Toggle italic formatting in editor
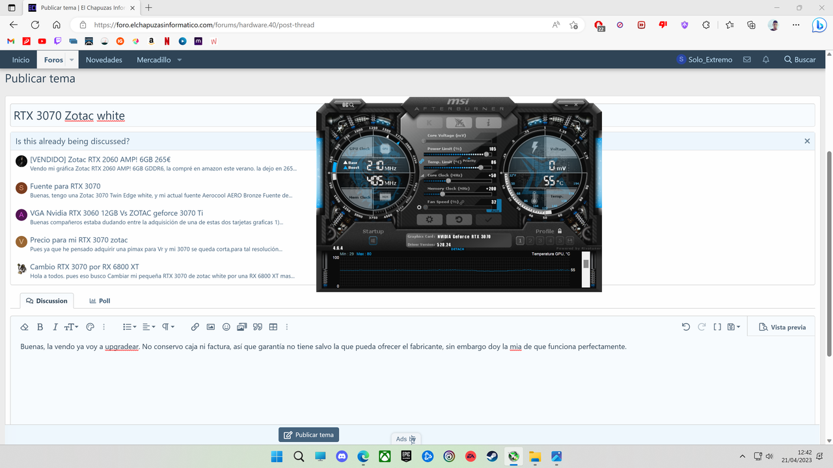The height and width of the screenshot is (468, 833). pyautogui.click(x=55, y=327)
